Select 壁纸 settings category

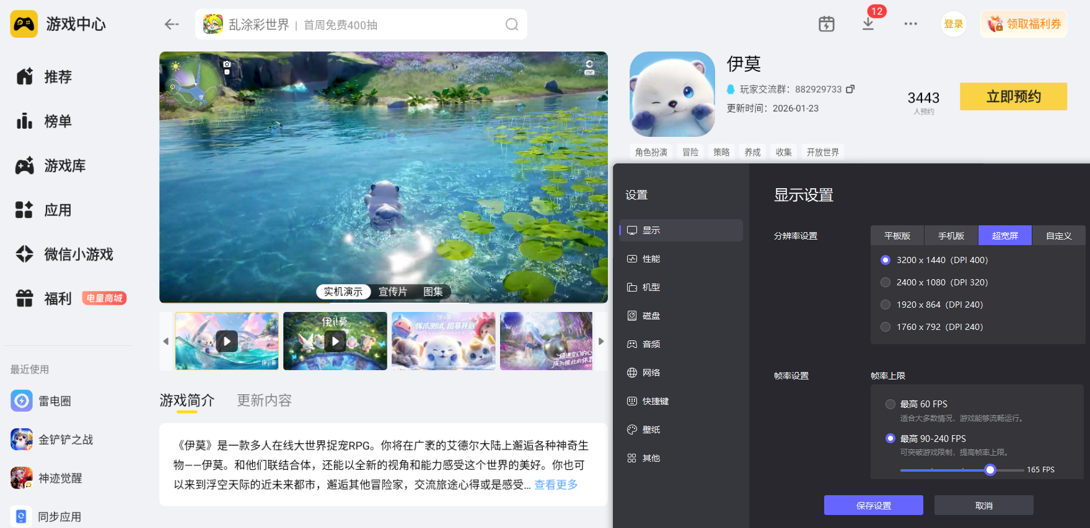[681, 430]
